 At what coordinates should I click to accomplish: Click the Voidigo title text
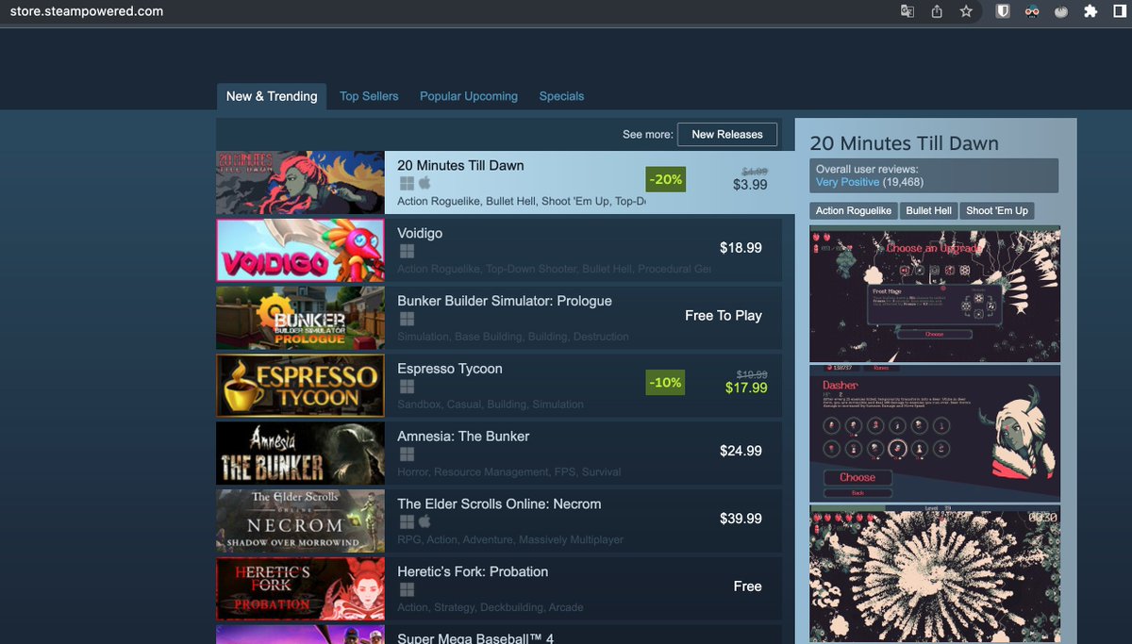click(420, 233)
